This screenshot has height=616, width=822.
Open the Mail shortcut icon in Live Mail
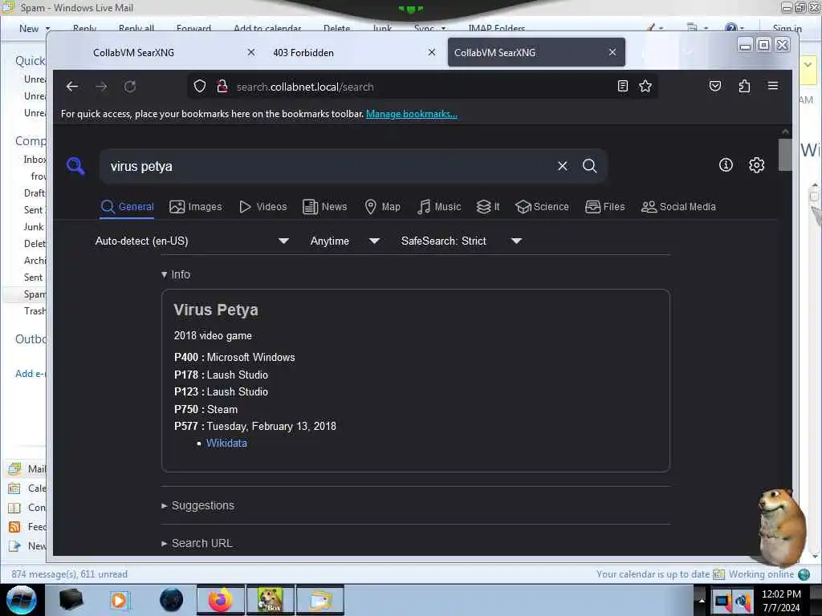point(14,468)
